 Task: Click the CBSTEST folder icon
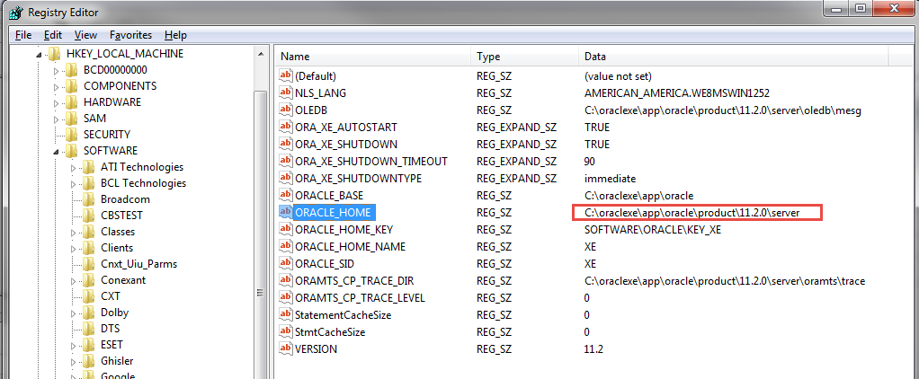tap(88, 216)
